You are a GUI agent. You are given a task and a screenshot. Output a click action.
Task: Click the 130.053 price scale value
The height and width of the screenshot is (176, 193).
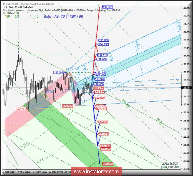tap(187, 56)
